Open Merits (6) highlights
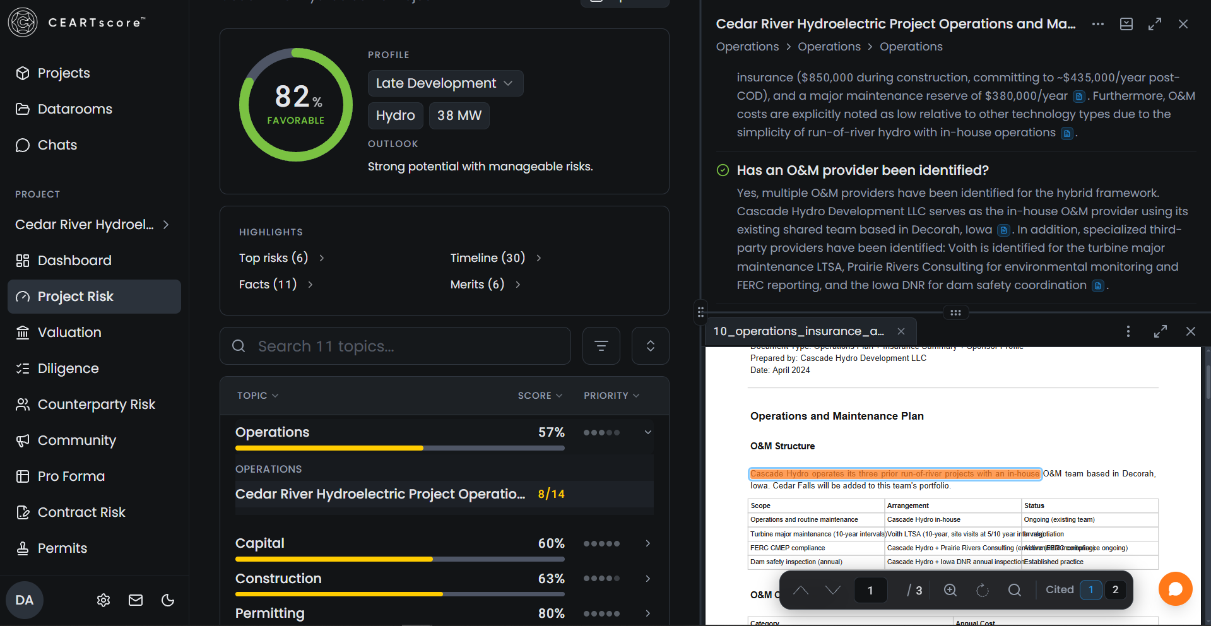Image resolution: width=1211 pixels, height=626 pixels. click(x=485, y=285)
